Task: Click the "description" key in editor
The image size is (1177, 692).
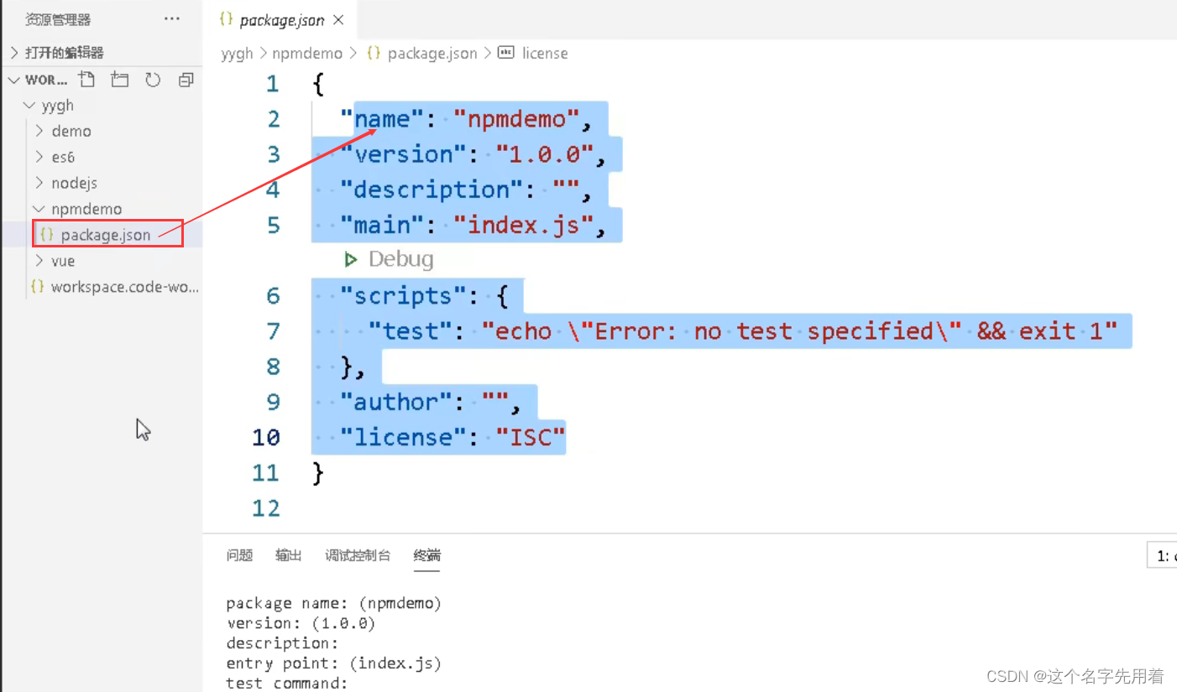Action: point(432,190)
